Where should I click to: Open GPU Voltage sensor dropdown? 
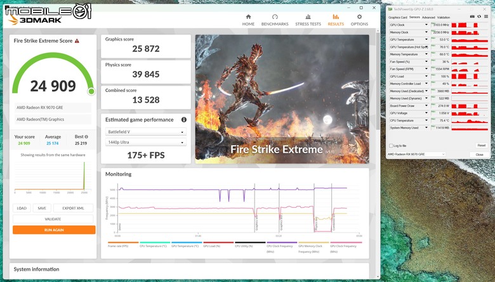[x=426, y=113]
